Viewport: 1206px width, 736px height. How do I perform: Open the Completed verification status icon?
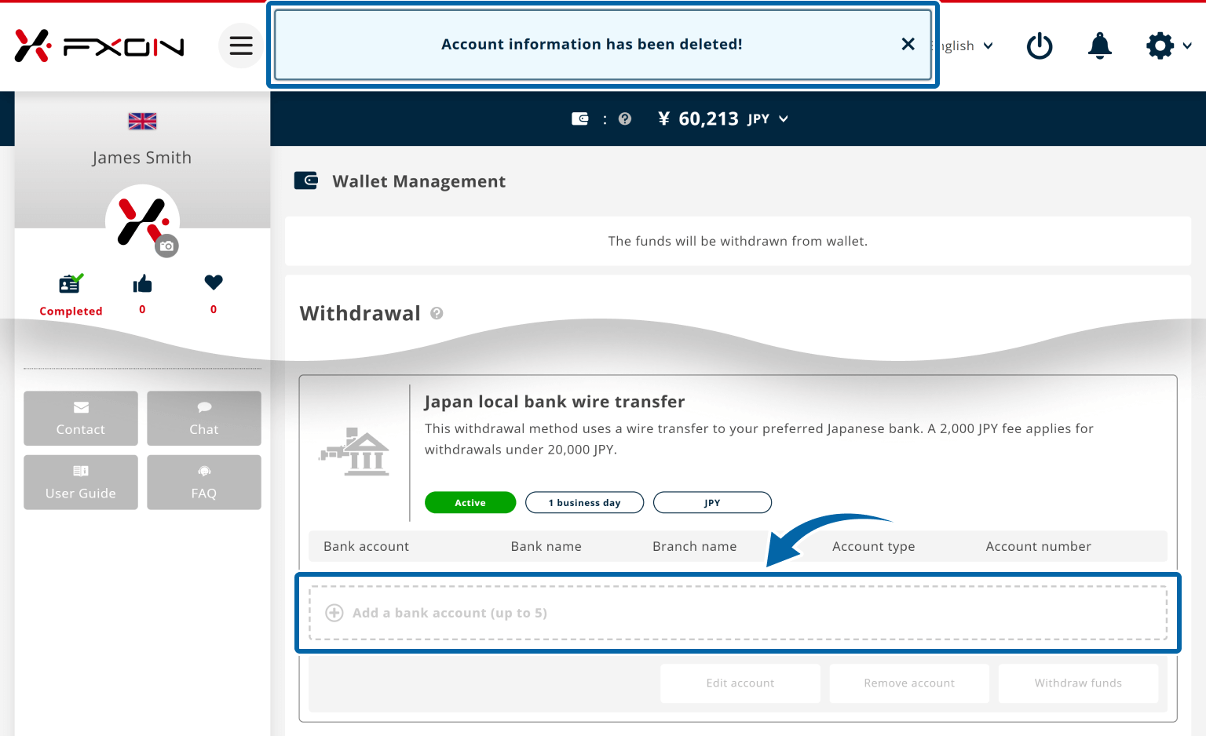(71, 283)
